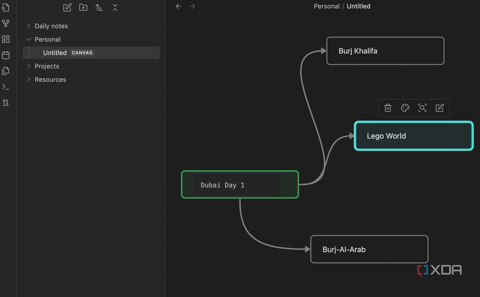Collapse all folders in the file explorer
The height and width of the screenshot is (297, 480).
click(x=115, y=7)
